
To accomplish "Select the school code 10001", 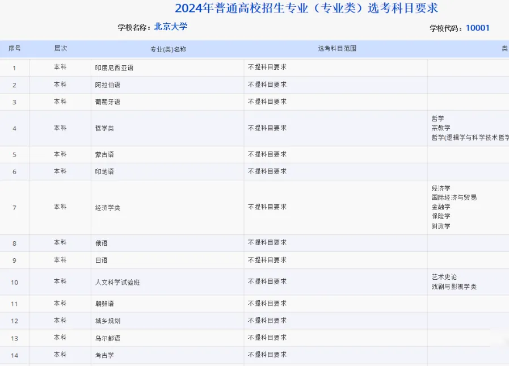I will point(478,28).
